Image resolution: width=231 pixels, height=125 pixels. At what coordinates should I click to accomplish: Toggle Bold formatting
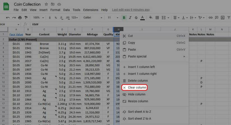(124, 18)
